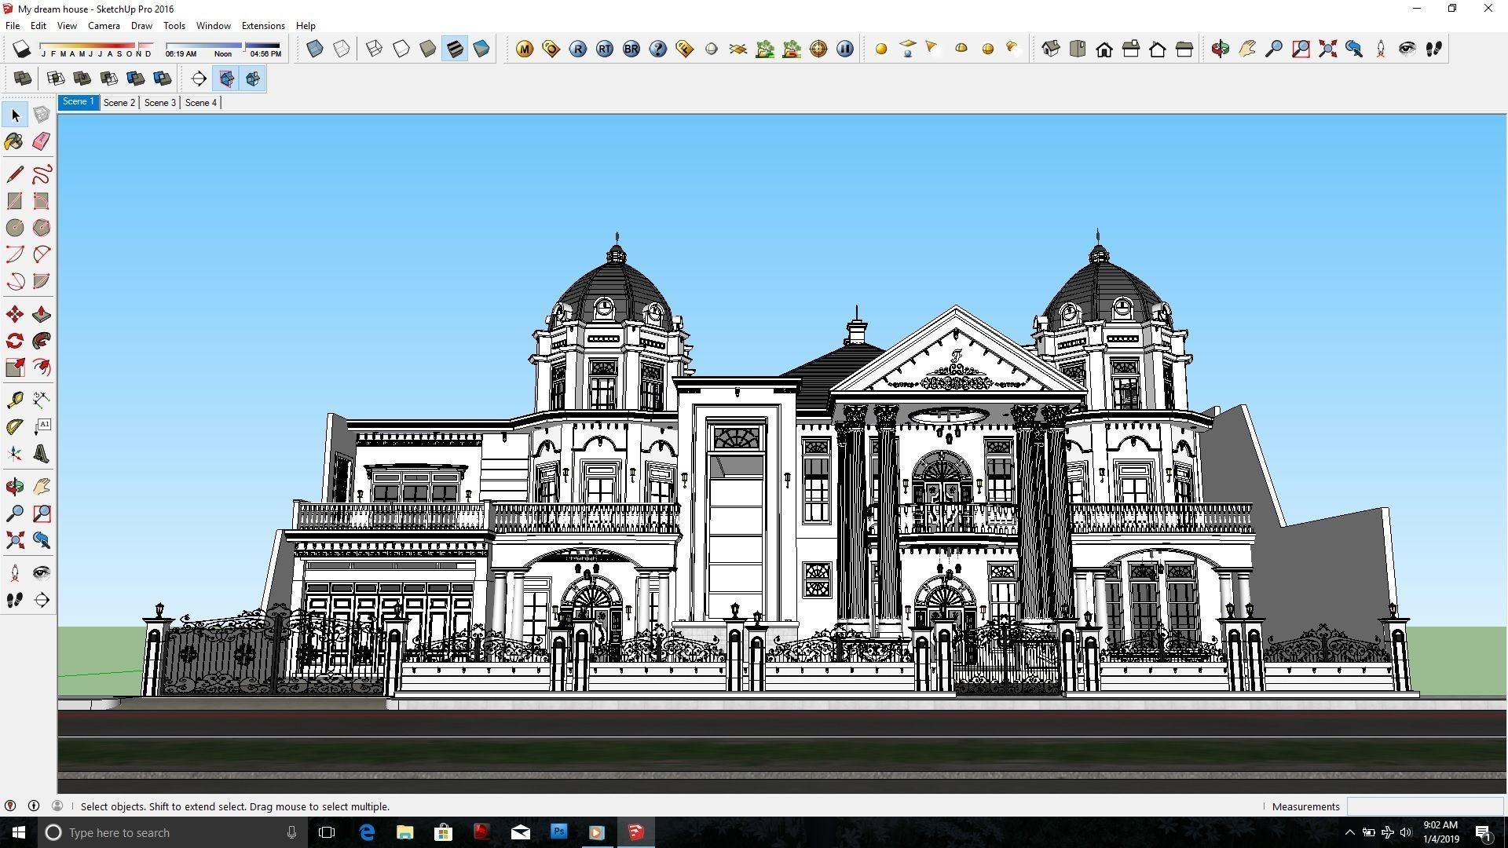Select the Make Component tool
1508x848 pixels.
pyautogui.click(x=42, y=115)
